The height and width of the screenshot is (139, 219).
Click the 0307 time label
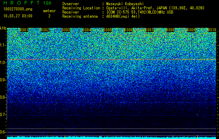tap(149, 30)
